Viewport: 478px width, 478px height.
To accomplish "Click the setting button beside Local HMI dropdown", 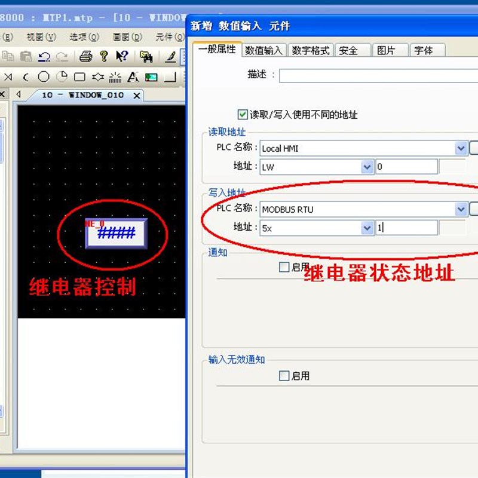I will (x=474, y=148).
